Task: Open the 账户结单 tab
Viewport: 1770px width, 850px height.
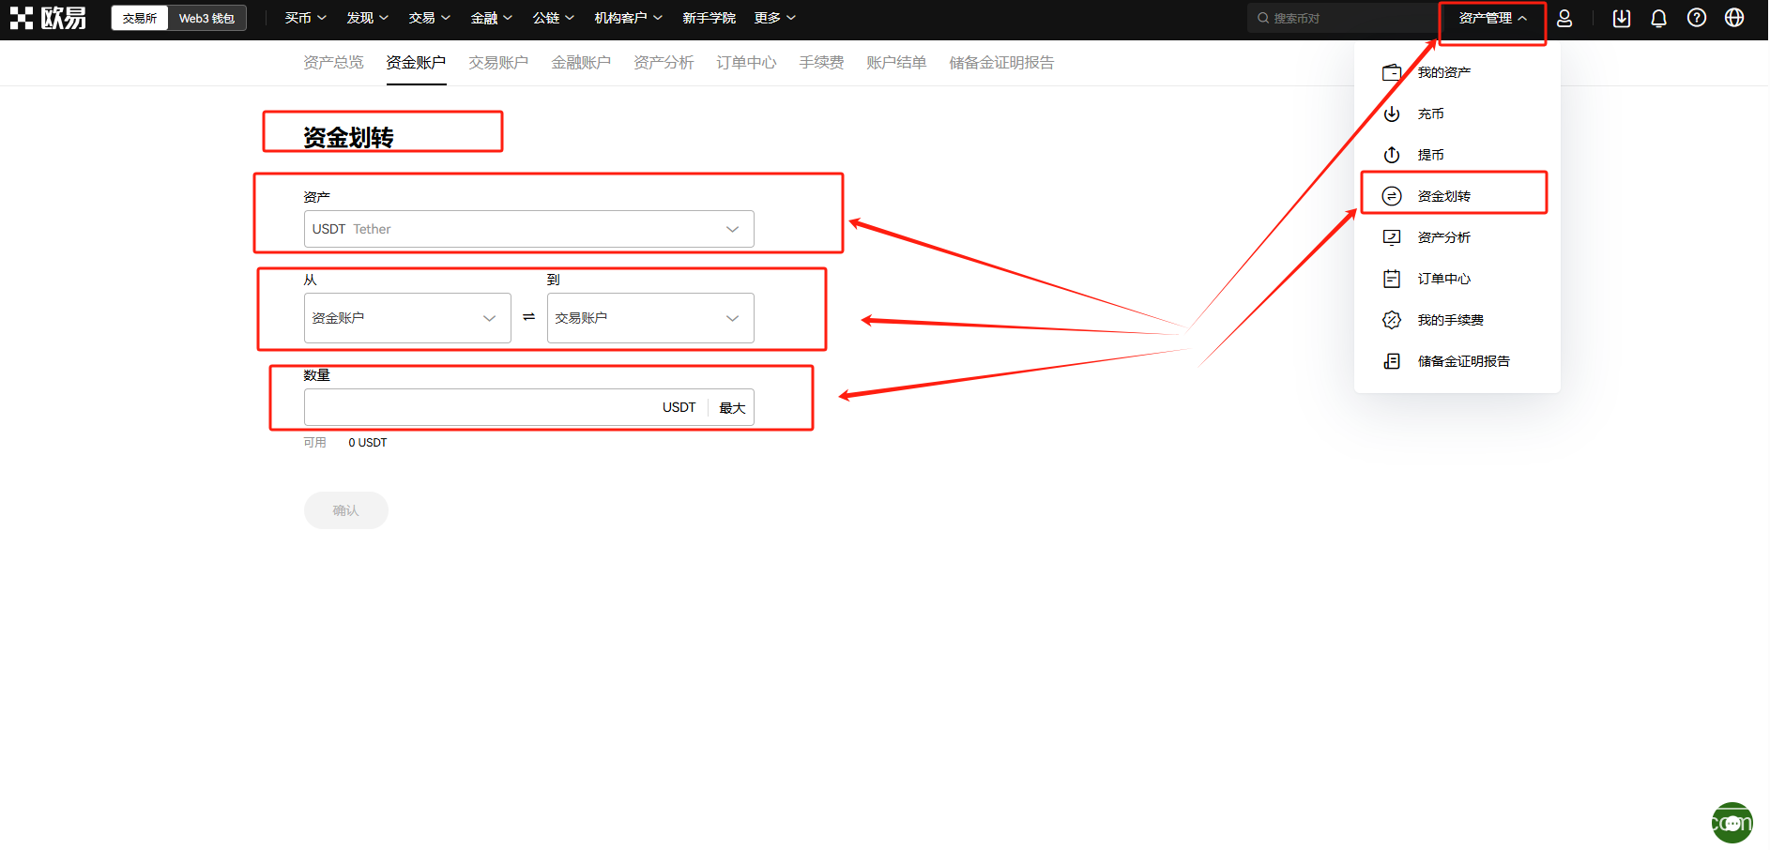Action: coord(896,62)
